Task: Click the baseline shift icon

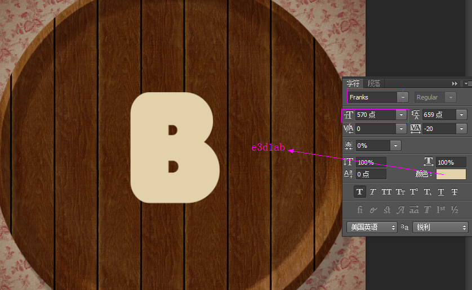Action: (x=348, y=174)
